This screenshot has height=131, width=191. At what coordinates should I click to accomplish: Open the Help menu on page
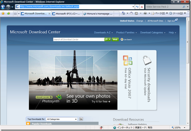click(x=172, y=32)
